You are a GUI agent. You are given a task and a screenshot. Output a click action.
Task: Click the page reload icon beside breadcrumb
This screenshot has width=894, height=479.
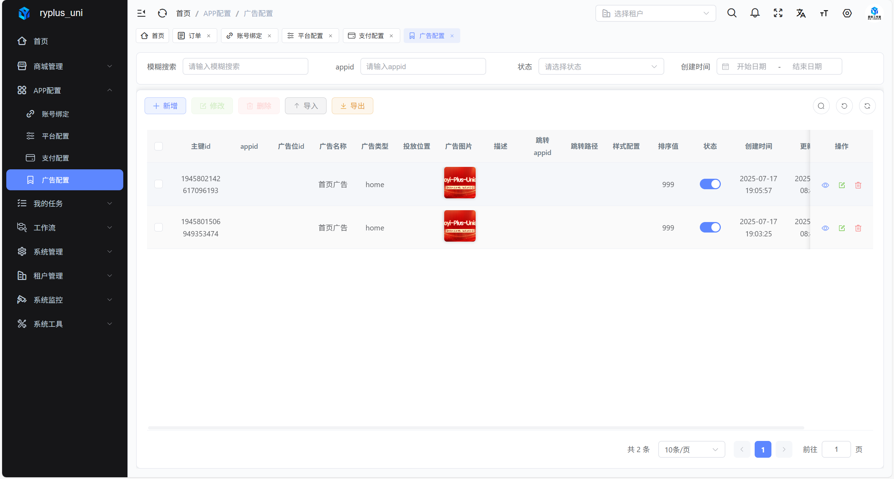coord(162,13)
